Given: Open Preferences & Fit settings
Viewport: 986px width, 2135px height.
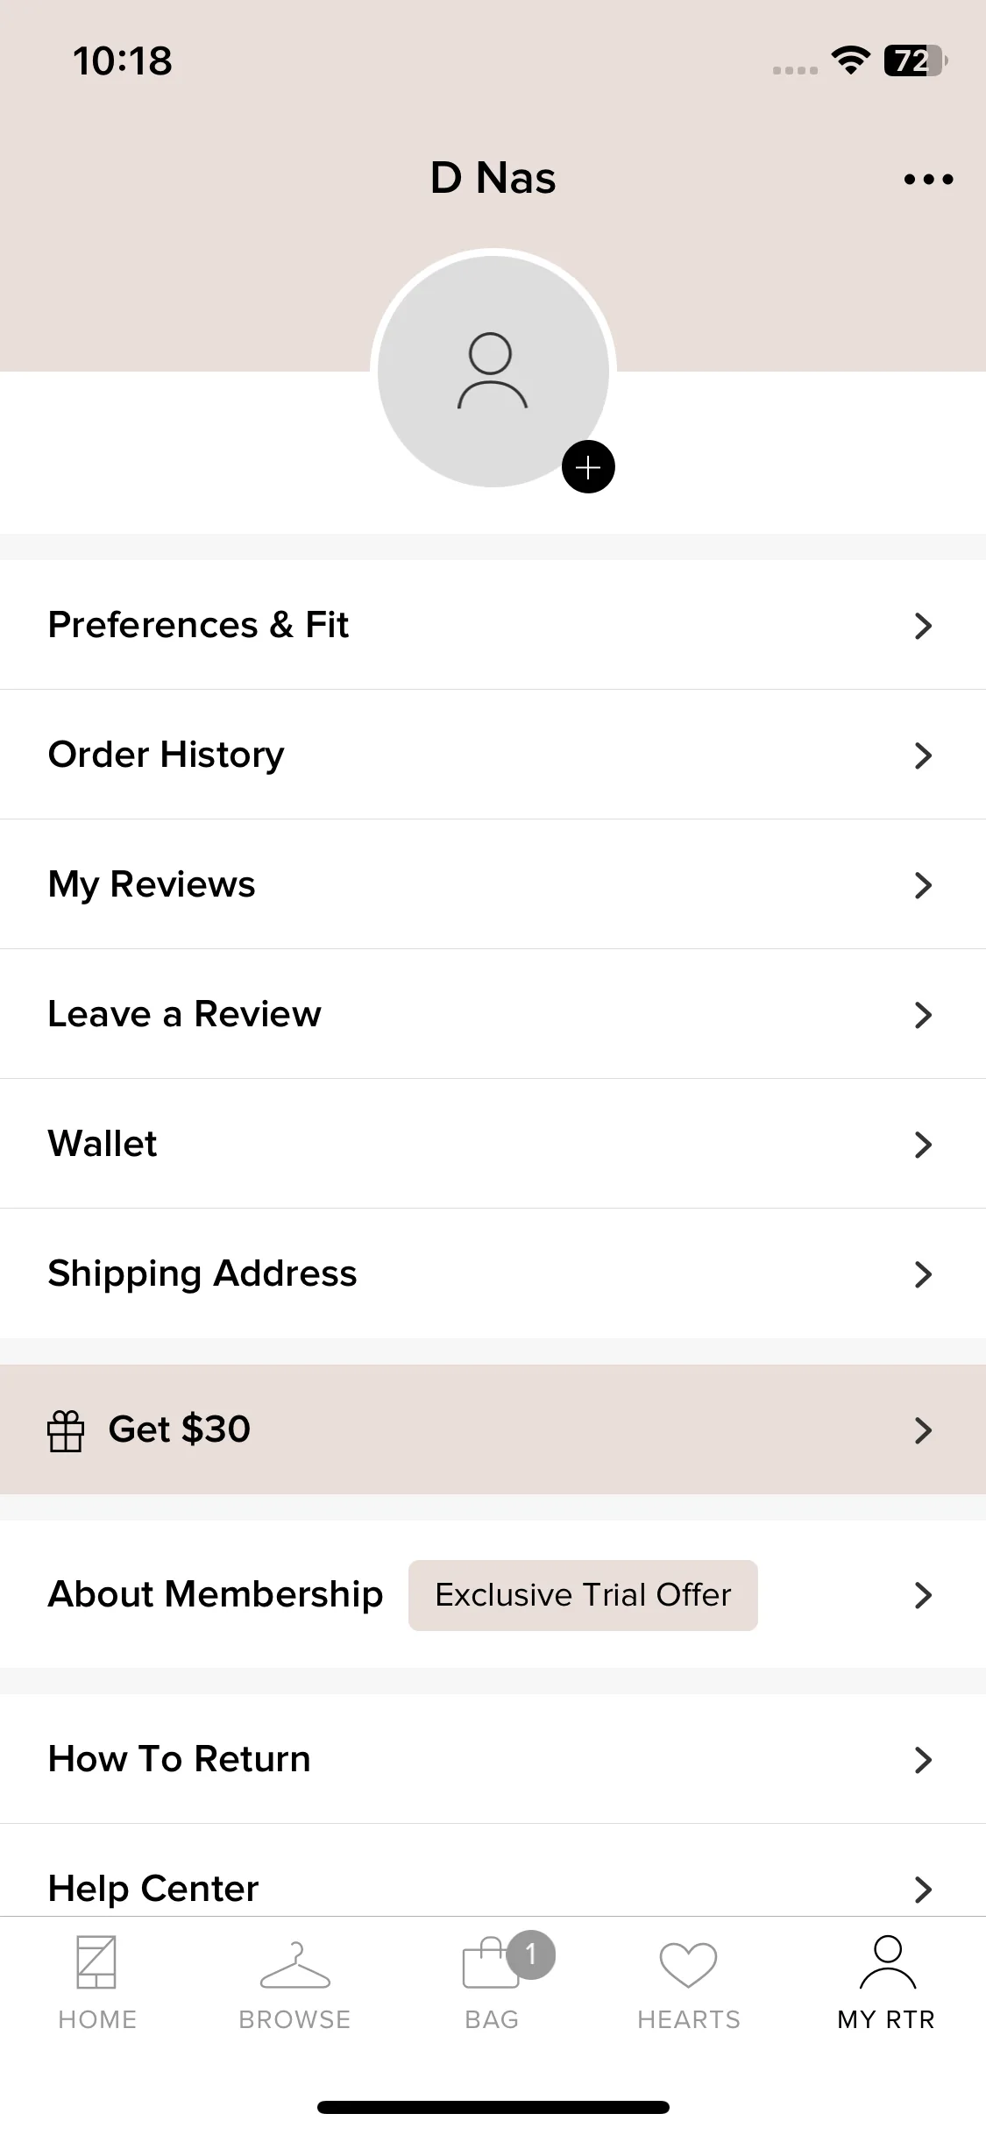Looking at the screenshot, I should [x=493, y=625].
